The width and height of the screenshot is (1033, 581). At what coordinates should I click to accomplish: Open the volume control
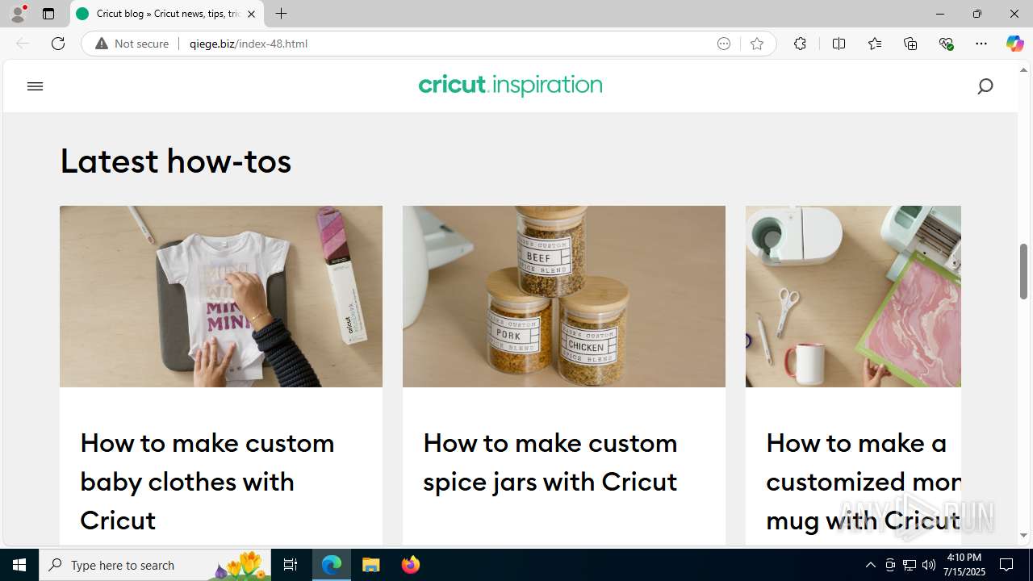tap(929, 565)
